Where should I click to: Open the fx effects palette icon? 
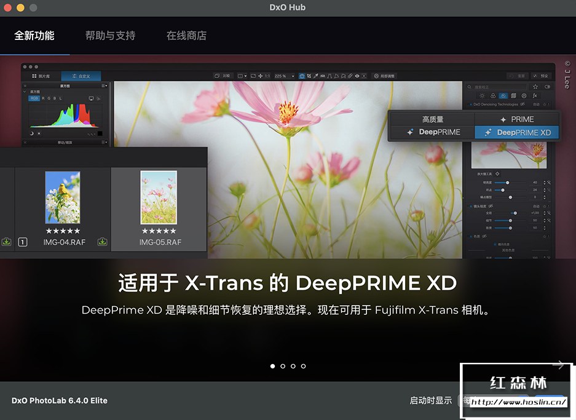pyautogui.click(x=535, y=95)
